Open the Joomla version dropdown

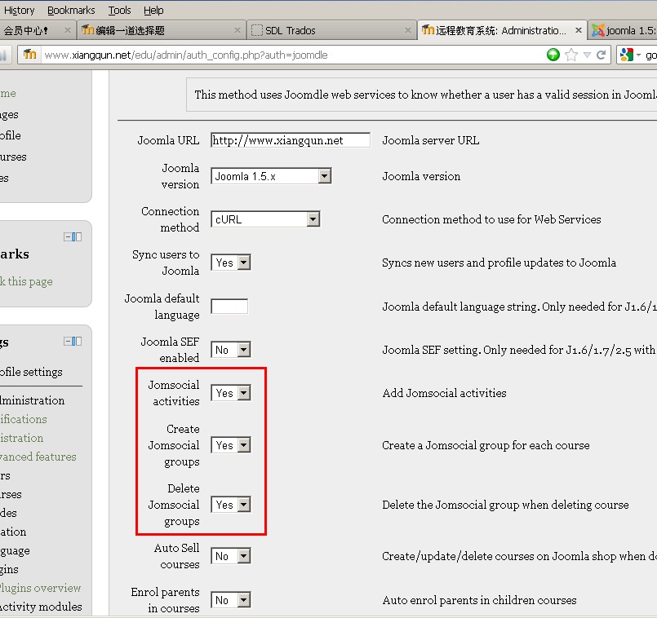tap(324, 176)
